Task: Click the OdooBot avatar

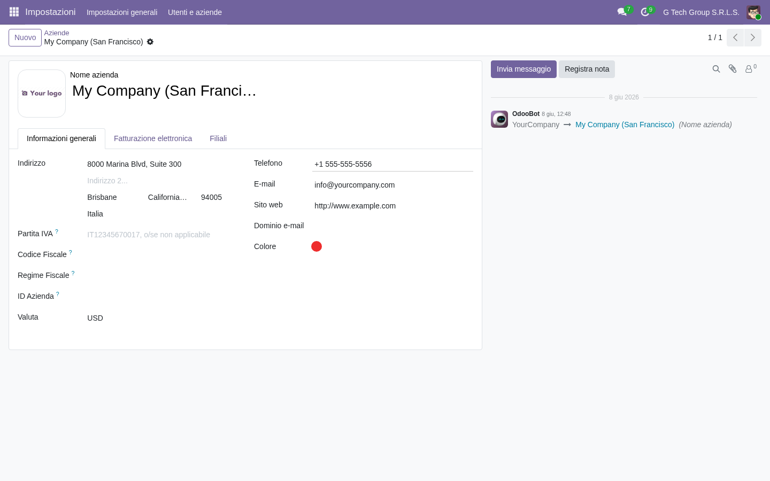Action: (x=499, y=119)
